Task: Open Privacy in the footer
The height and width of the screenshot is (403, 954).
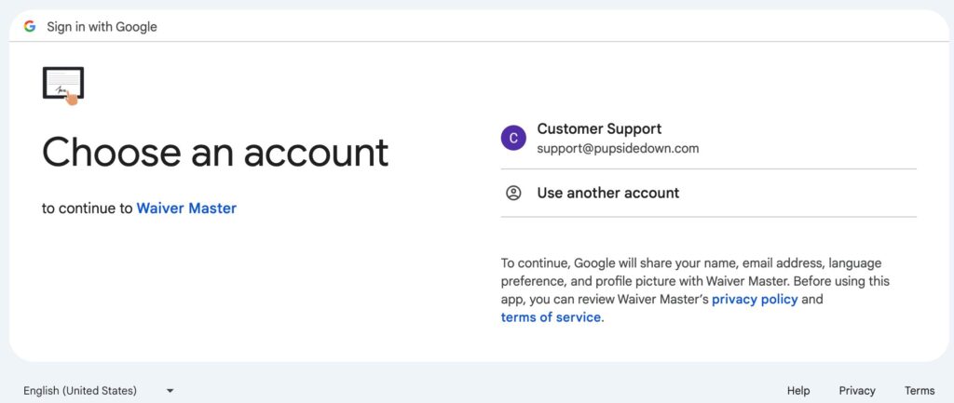Action: click(857, 391)
